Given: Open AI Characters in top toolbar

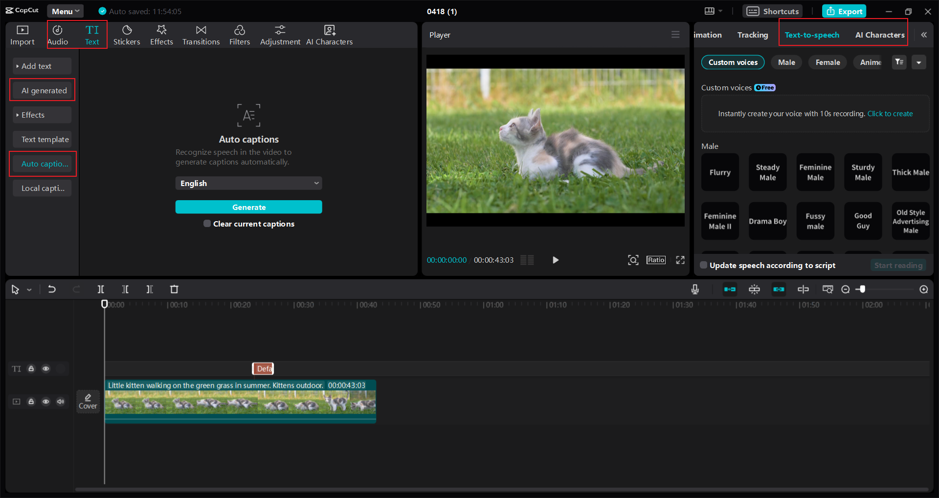Looking at the screenshot, I should click(x=330, y=35).
